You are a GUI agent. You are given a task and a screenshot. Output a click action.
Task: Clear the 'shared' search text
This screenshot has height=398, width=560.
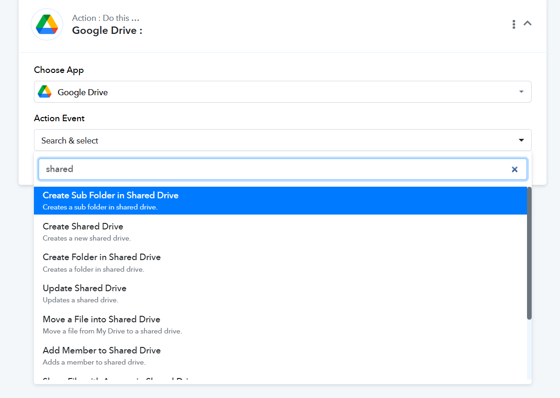pyautogui.click(x=514, y=170)
